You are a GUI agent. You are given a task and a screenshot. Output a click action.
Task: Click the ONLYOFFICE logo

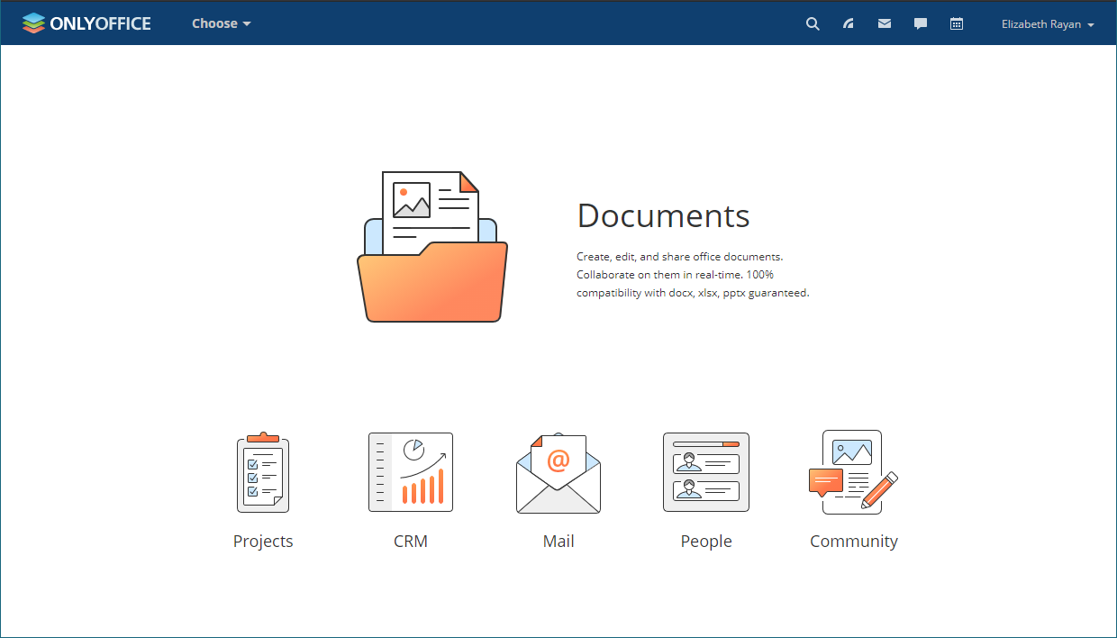pos(86,23)
